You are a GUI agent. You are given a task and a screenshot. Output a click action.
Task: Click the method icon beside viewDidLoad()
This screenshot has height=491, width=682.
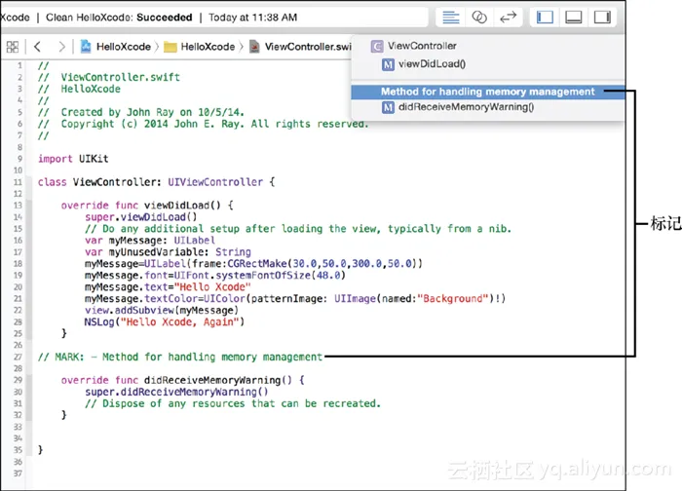tap(388, 64)
